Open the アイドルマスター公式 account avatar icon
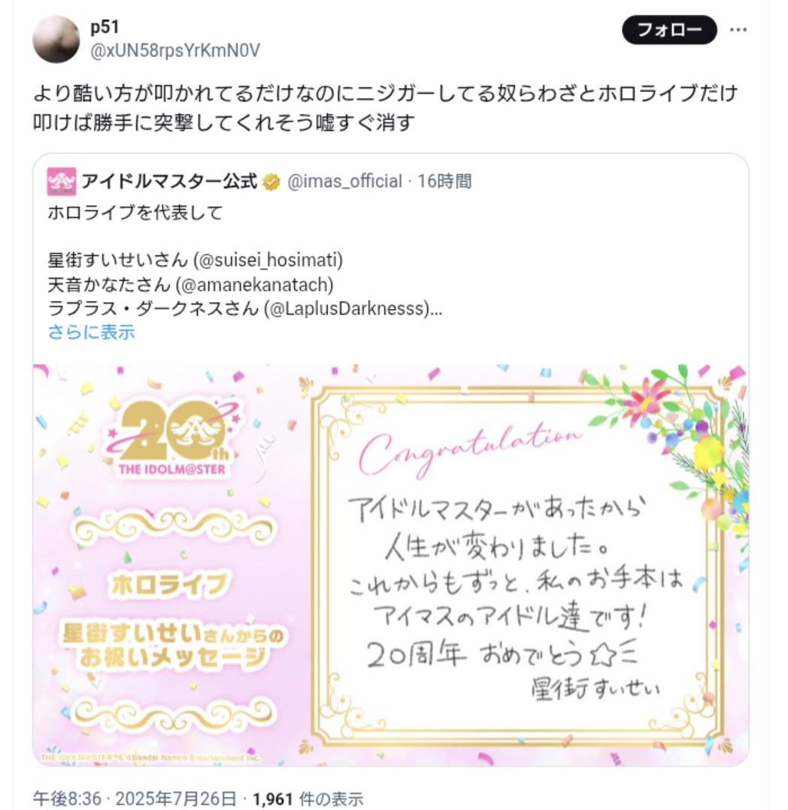This screenshot has width=788, height=810. [62, 181]
